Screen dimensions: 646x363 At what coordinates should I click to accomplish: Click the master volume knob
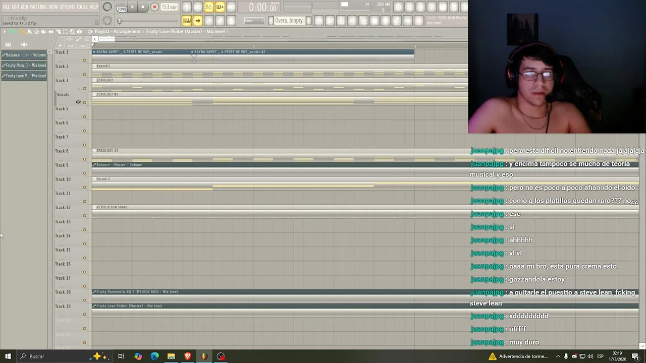point(107,7)
